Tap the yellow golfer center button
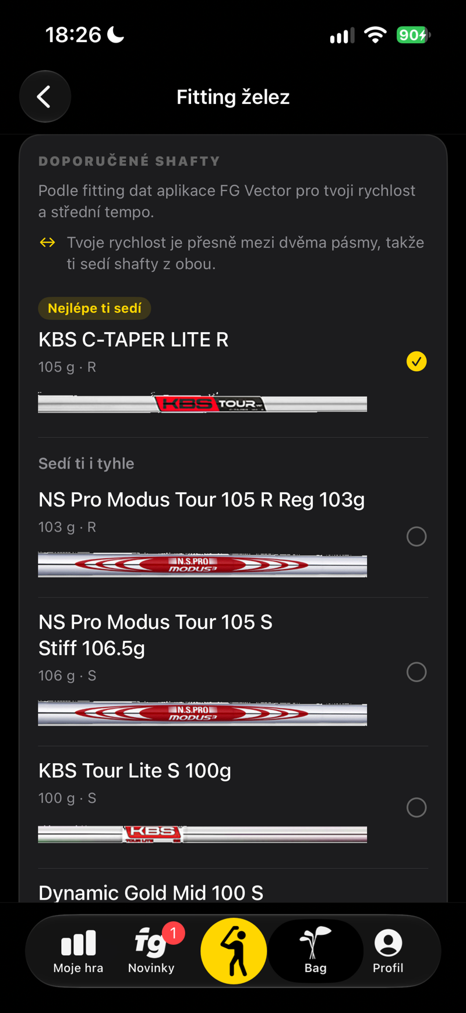 [x=234, y=951]
